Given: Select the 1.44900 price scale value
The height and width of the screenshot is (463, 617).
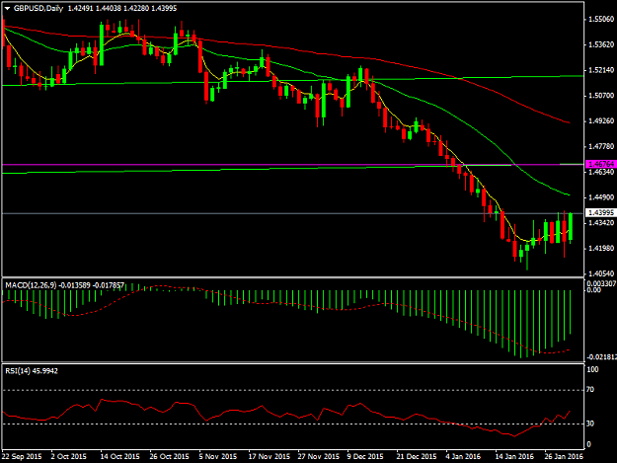Looking at the screenshot, I should pos(601,197).
